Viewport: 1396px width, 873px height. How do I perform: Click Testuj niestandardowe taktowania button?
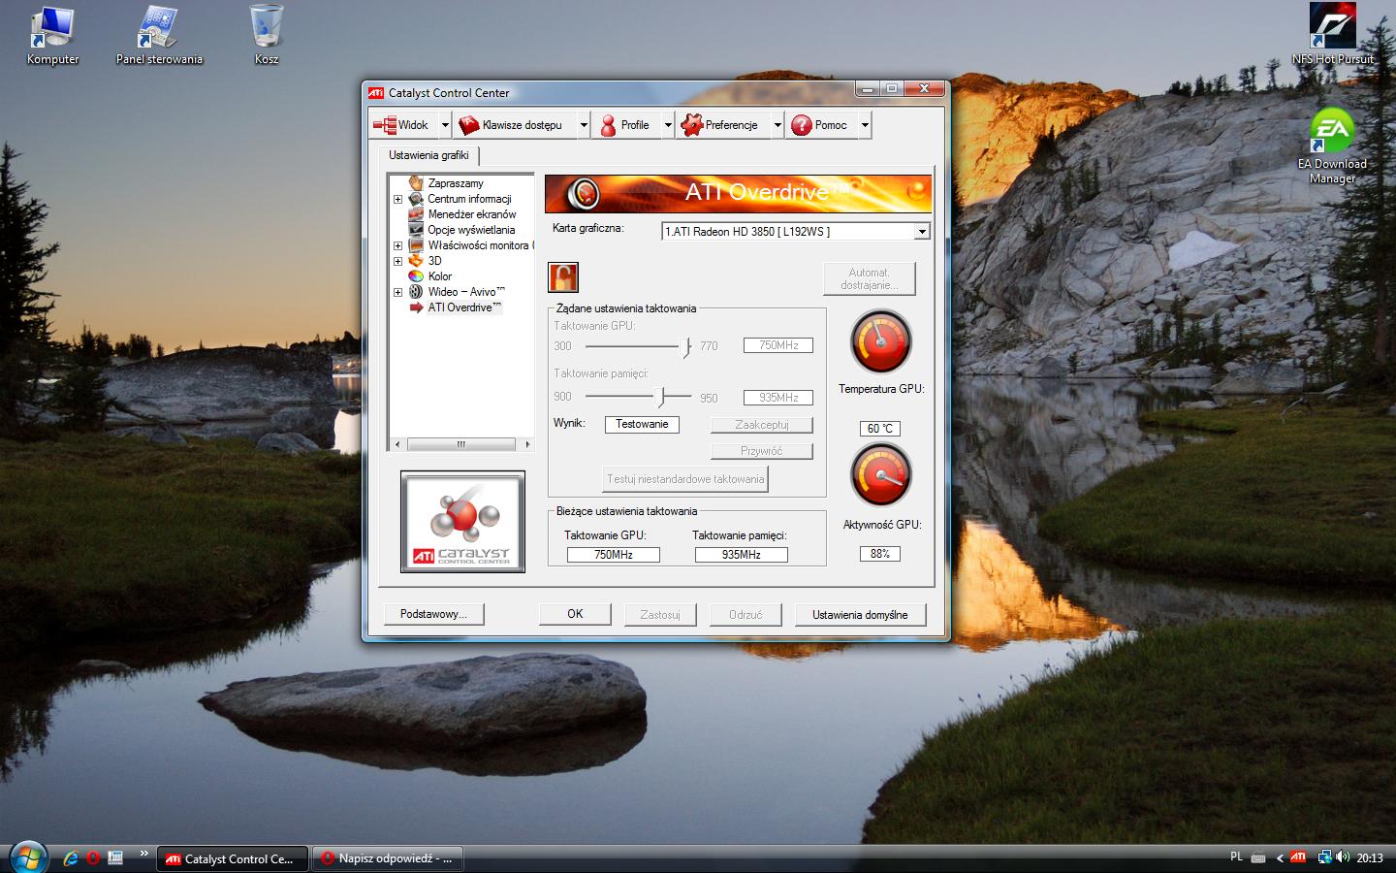tap(685, 479)
